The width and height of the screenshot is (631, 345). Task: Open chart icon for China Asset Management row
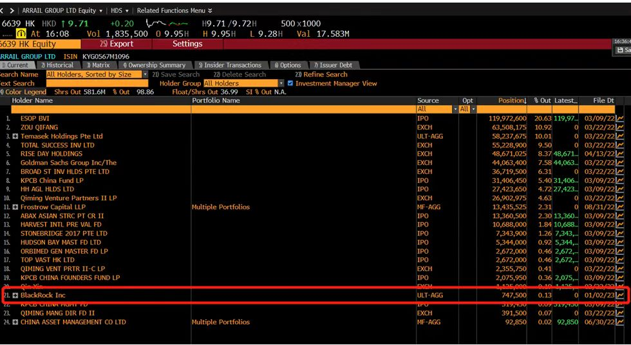620,322
